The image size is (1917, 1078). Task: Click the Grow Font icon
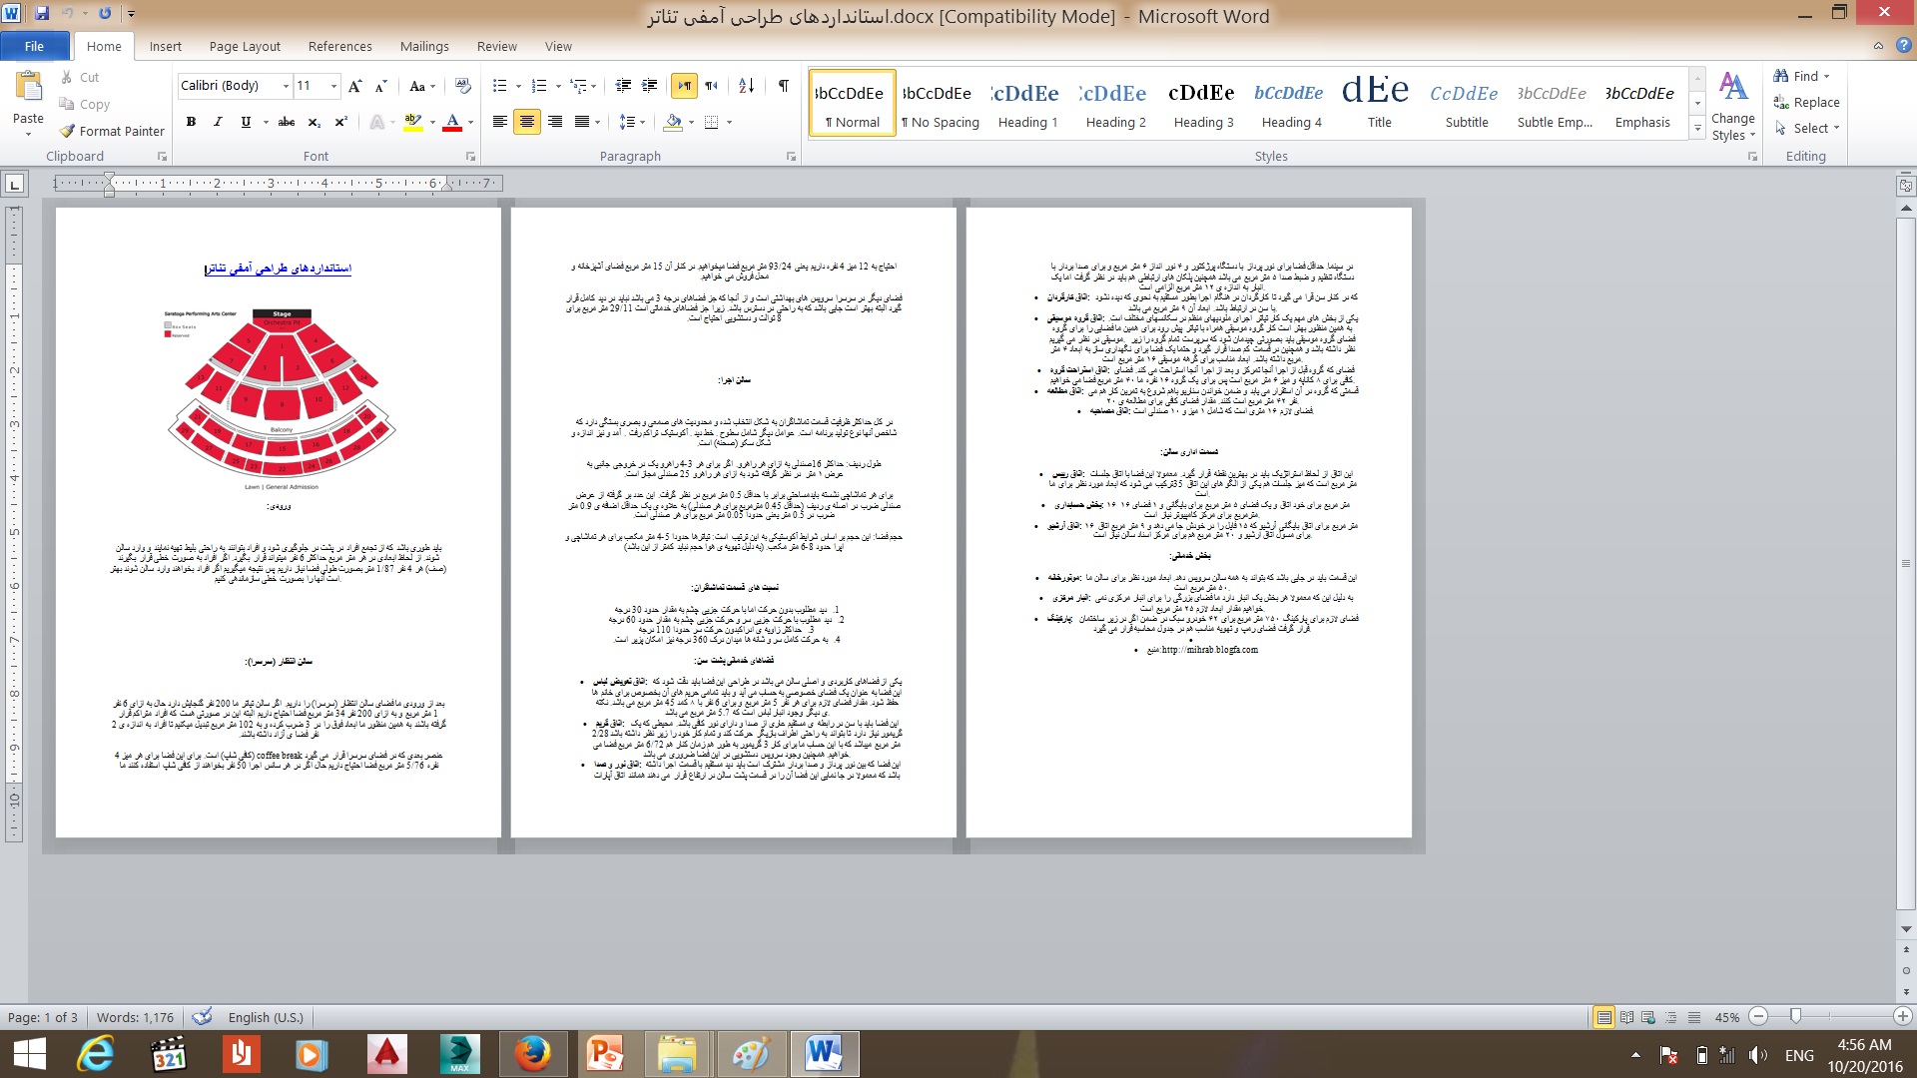(x=354, y=86)
